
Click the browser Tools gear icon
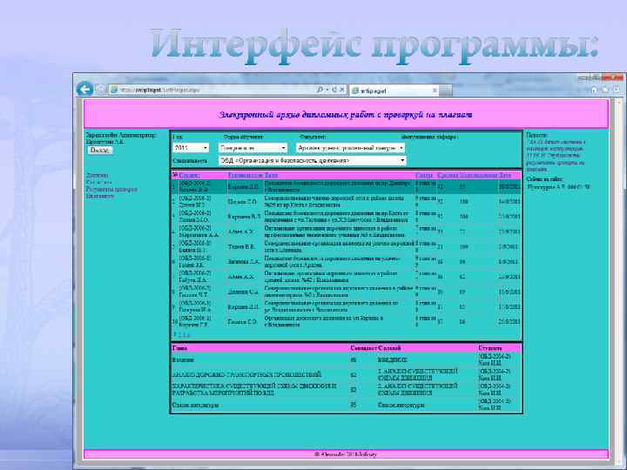click(617, 90)
